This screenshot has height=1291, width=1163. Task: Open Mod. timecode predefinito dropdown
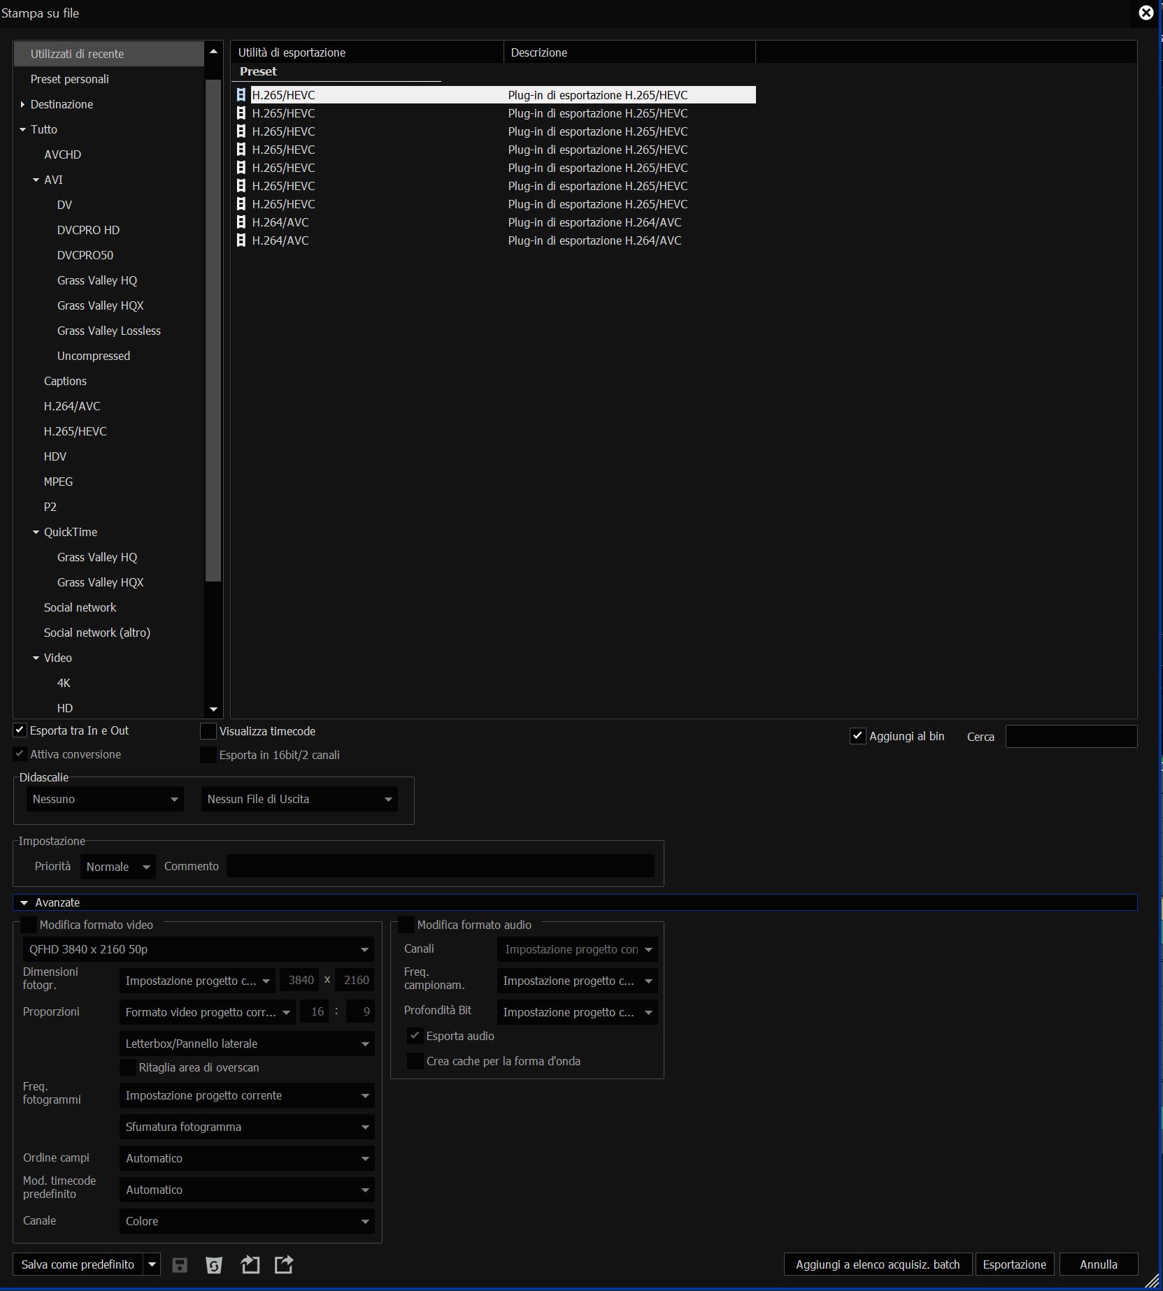pyautogui.click(x=247, y=1190)
